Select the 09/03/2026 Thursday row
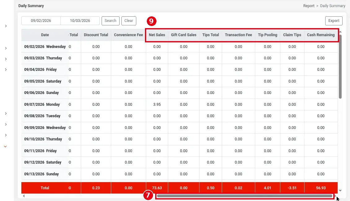The image size is (350, 201). [x=179, y=58]
